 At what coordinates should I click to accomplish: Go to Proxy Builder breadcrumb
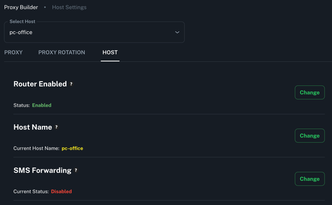21,7
